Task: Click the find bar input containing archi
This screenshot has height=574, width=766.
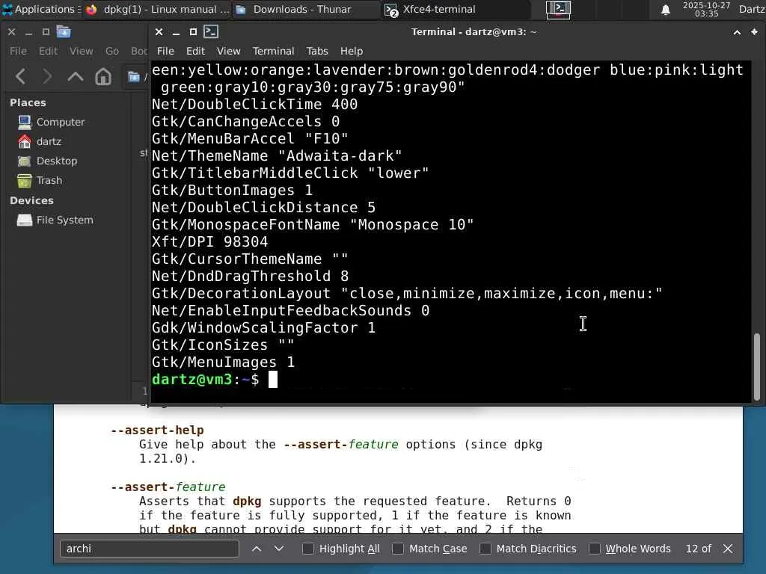Action: (x=150, y=549)
